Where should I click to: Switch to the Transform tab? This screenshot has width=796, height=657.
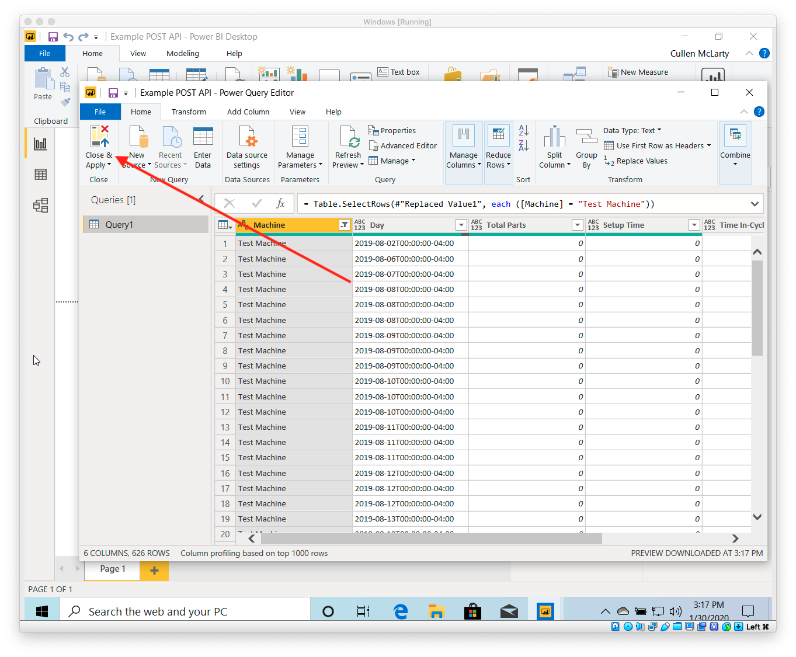[189, 112]
